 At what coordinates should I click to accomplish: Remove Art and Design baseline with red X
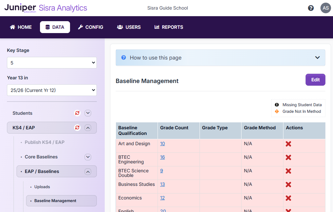pos(288,144)
